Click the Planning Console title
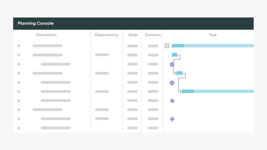The width and height of the screenshot is (267, 150). click(x=36, y=23)
